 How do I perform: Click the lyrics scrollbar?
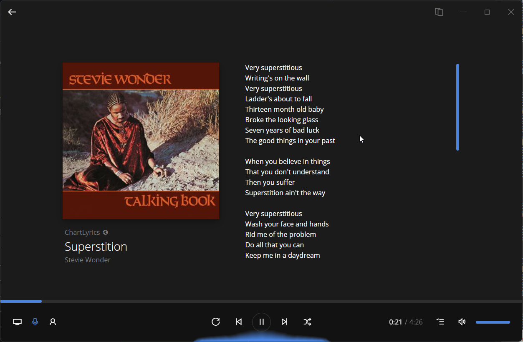[457, 107]
